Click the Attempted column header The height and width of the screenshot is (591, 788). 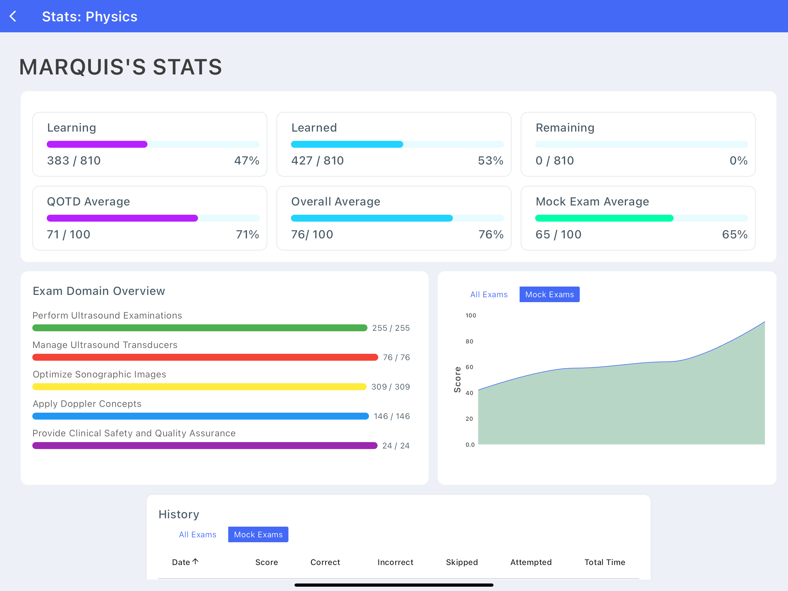531,562
